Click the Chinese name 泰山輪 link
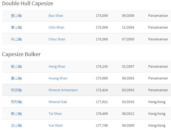 (16, 113)
